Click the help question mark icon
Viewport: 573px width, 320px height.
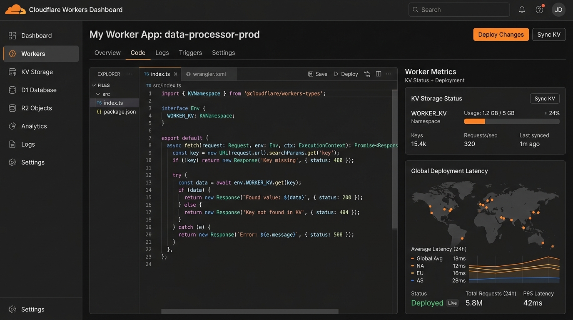[540, 10]
